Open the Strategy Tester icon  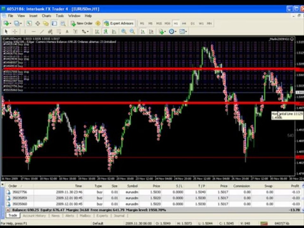click(63, 23)
